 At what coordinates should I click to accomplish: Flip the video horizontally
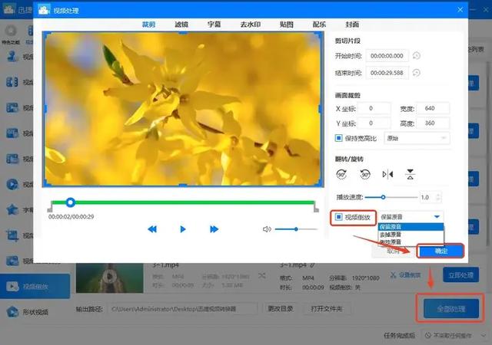[387, 174]
